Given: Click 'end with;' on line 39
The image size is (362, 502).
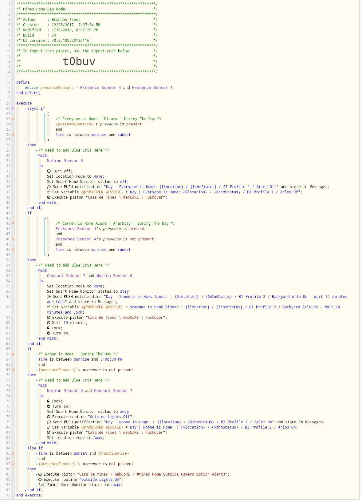Looking at the screenshot, I should point(48,203).
